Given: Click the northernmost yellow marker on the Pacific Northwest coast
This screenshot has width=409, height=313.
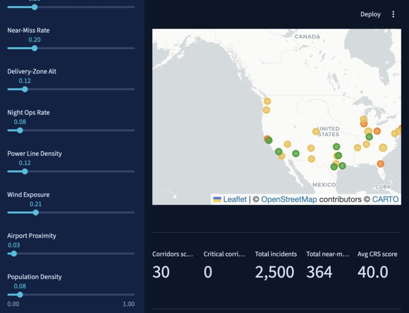Looking at the screenshot, I should point(267,101).
